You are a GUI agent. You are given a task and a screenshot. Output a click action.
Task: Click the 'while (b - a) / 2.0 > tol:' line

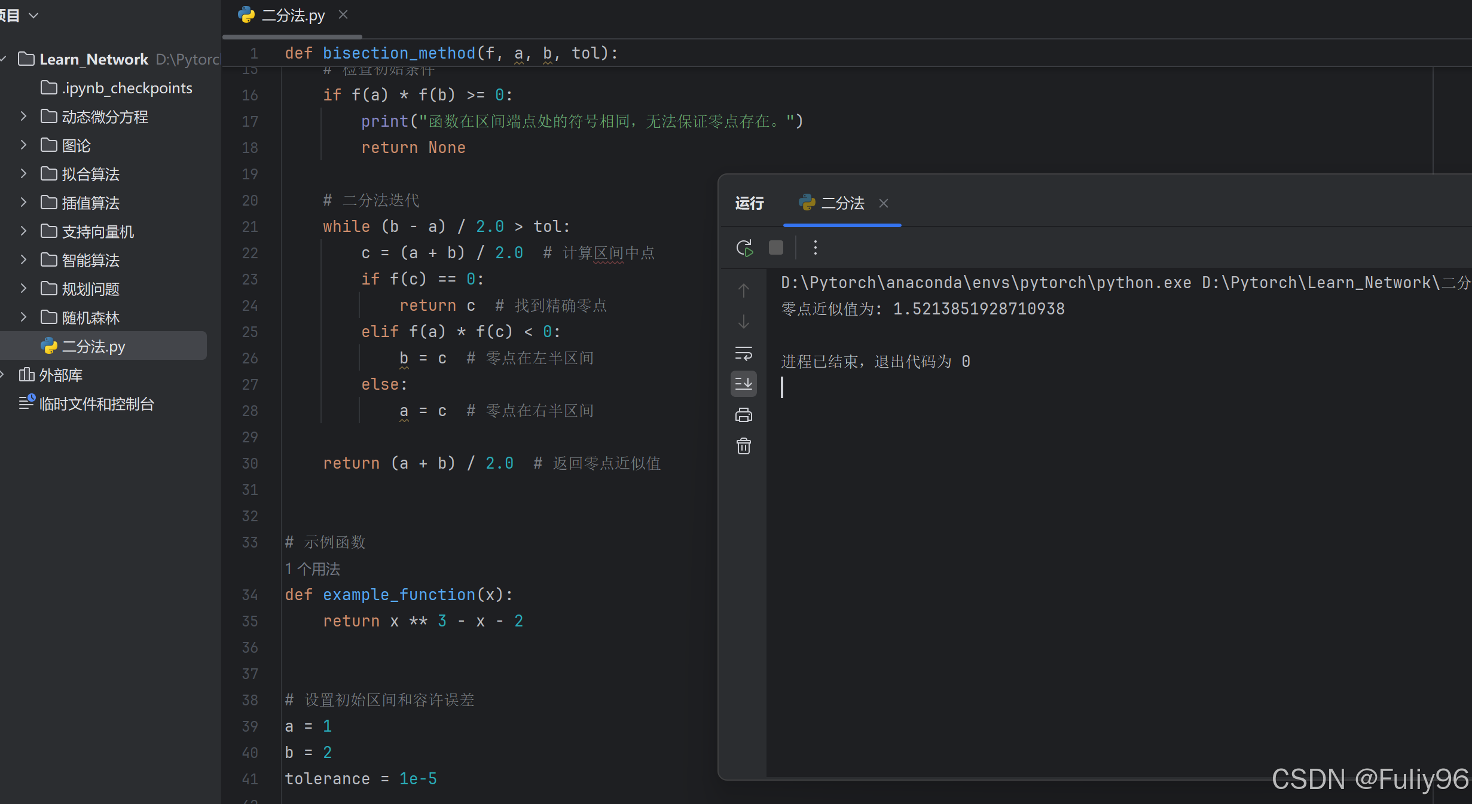point(447,227)
